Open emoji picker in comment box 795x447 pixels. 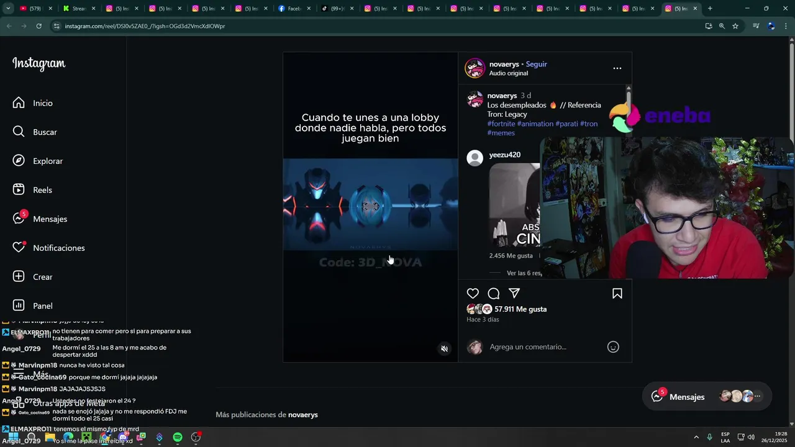(613, 347)
